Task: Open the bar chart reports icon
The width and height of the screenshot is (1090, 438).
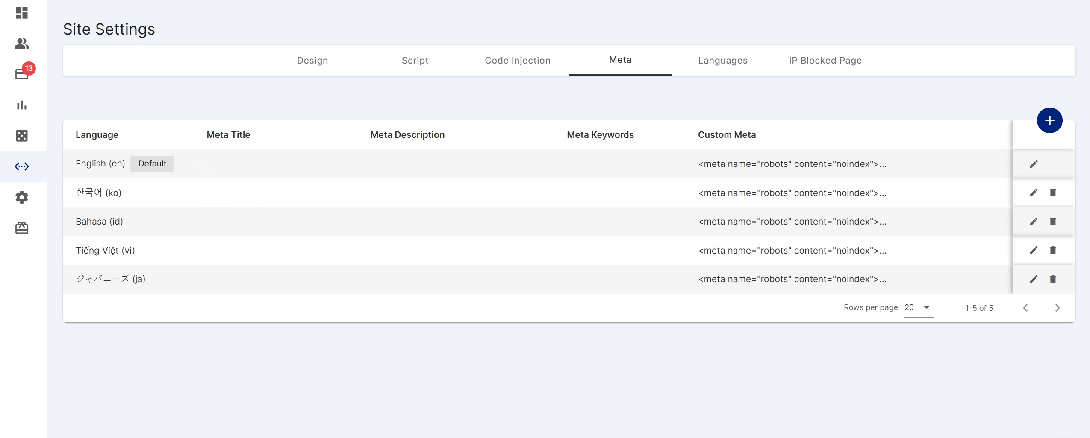Action: 22,105
